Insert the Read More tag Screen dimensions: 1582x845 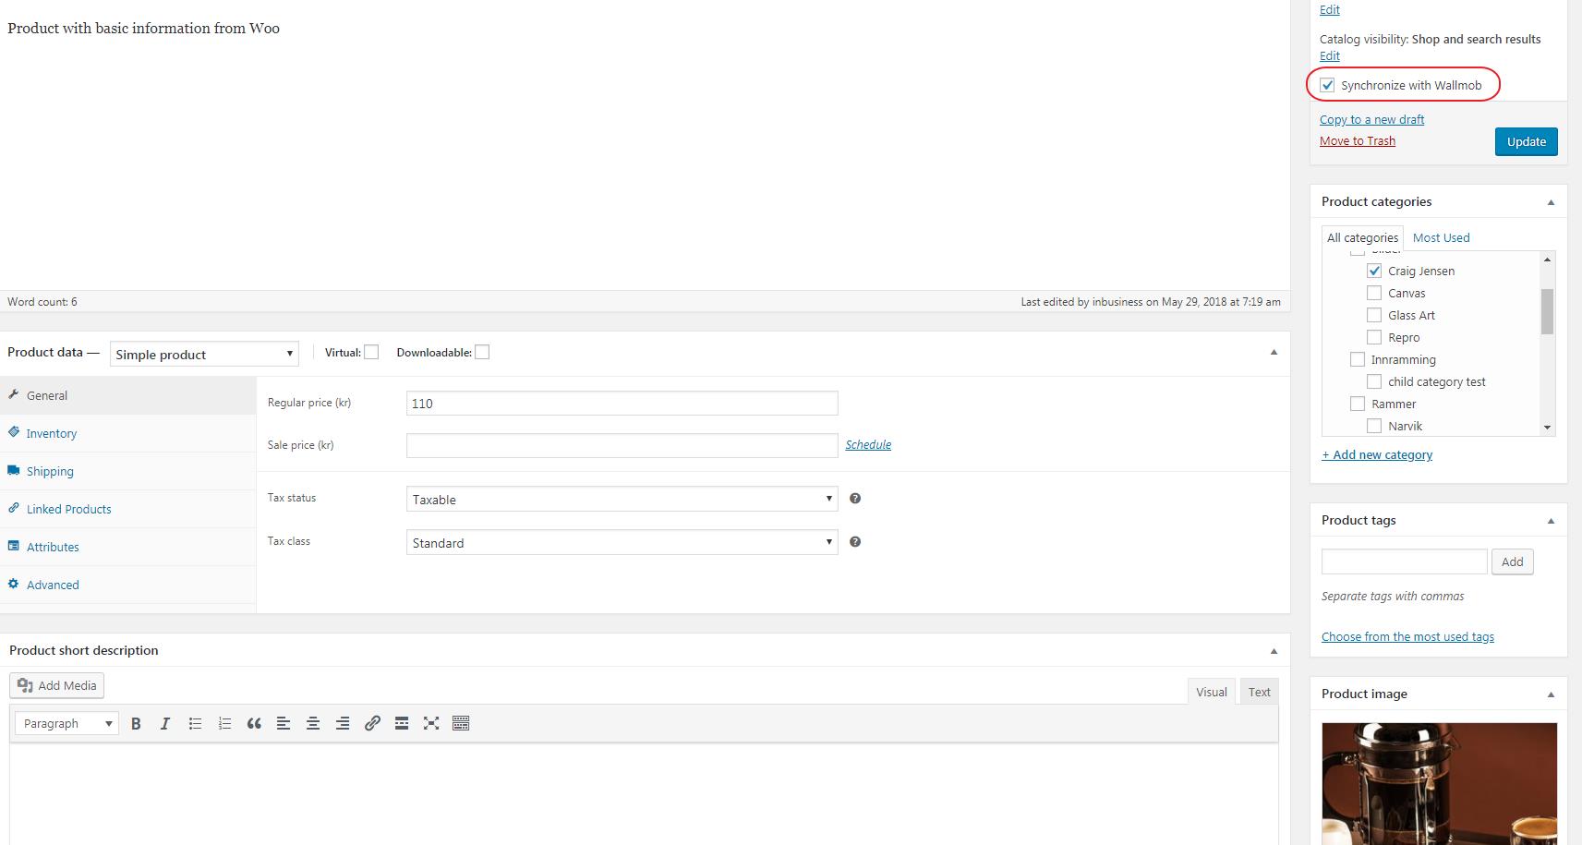click(x=402, y=724)
